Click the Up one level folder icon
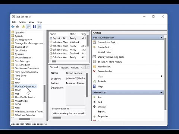Screen dimensions: 179x134 pos(23,27)
